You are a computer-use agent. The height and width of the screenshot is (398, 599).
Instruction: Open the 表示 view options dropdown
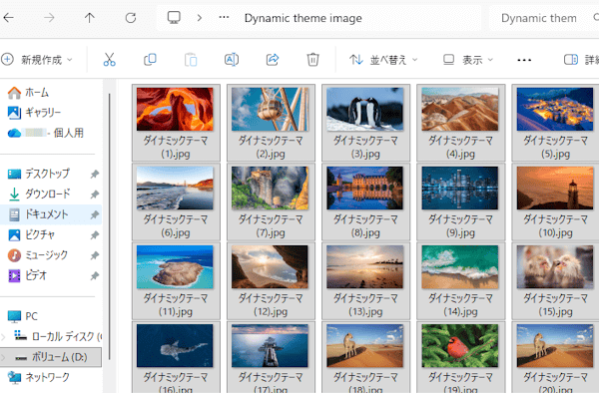pyautogui.click(x=468, y=60)
